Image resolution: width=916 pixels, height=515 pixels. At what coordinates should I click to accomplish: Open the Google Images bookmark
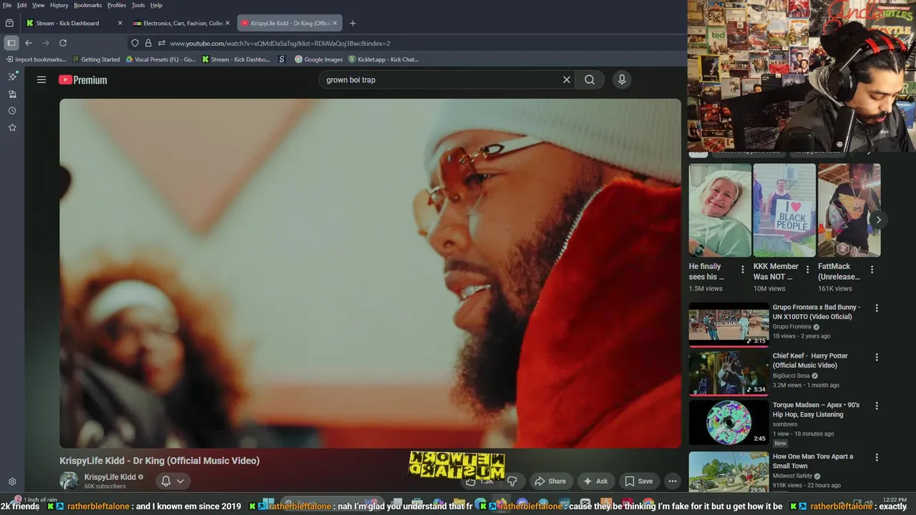(x=319, y=59)
